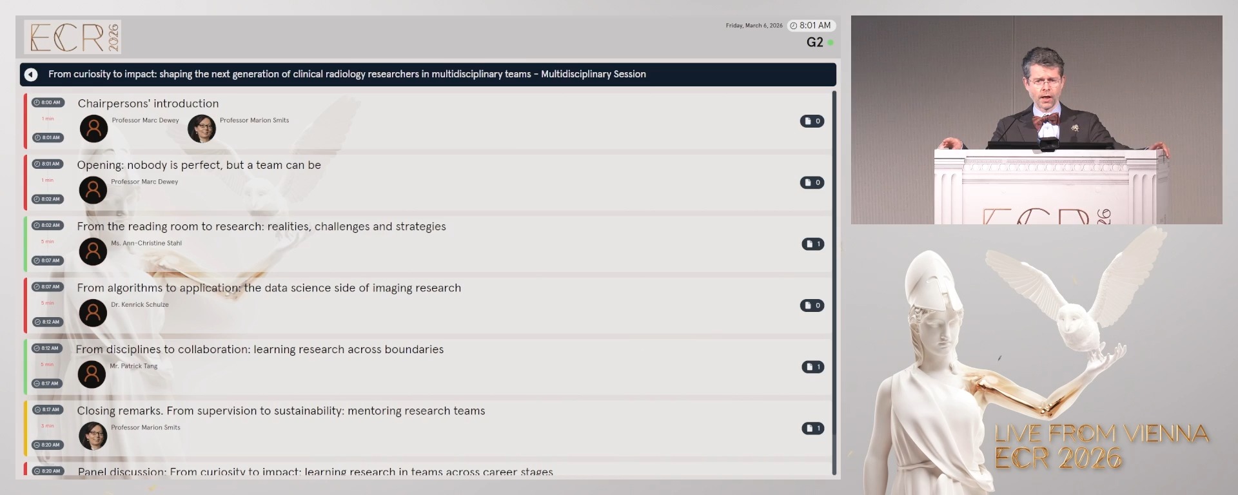Open document badge for disciplines to collaboration talk
This screenshot has width=1238, height=495.
point(812,367)
